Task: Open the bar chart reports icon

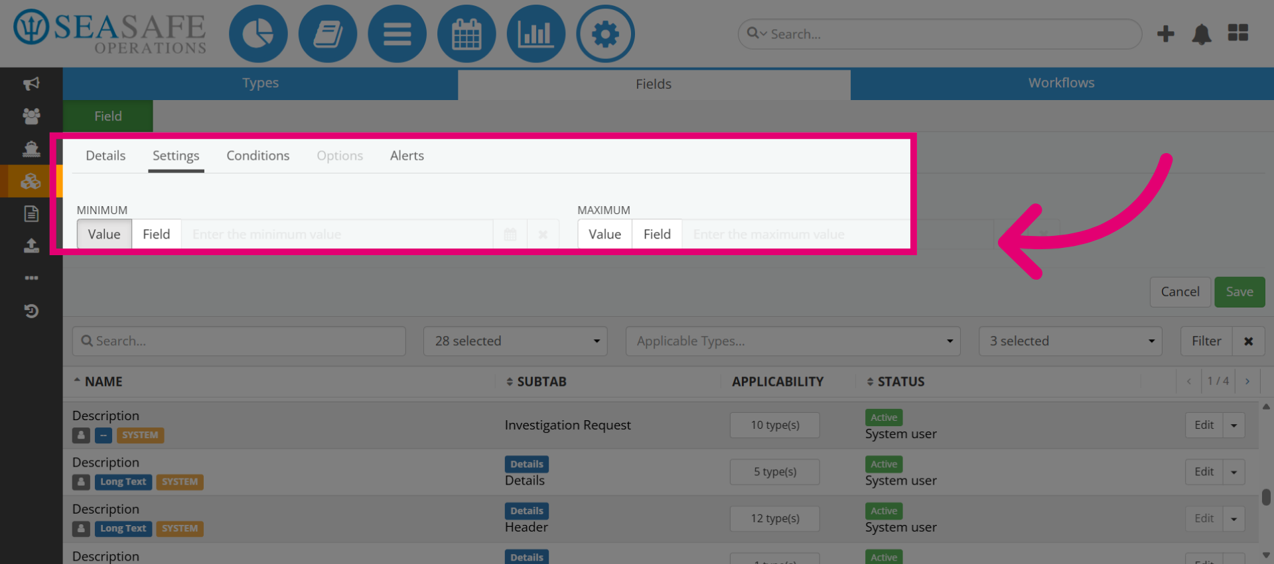Action: pyautogui.click(x=535, y=34)
